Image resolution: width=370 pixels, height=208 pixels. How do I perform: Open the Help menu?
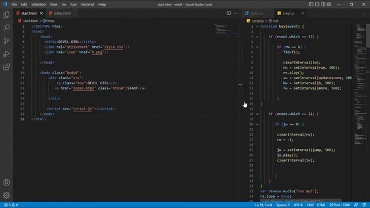coord(102,4)
